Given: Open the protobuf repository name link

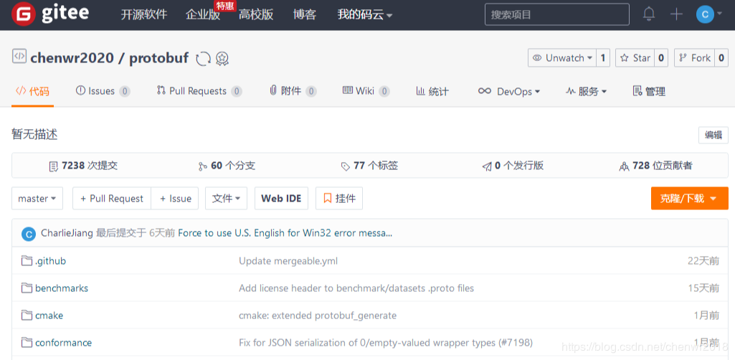Looking at the screenshot, I should point(159,58).
